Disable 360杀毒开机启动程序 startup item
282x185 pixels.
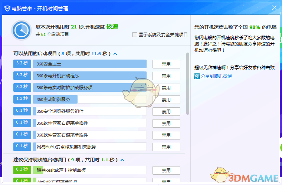(166, 76)
